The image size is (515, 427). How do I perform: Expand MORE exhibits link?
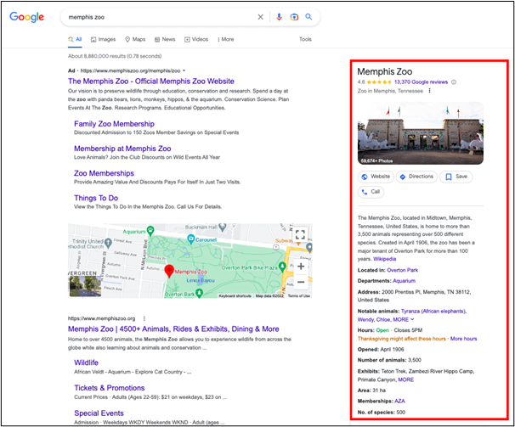405,379
